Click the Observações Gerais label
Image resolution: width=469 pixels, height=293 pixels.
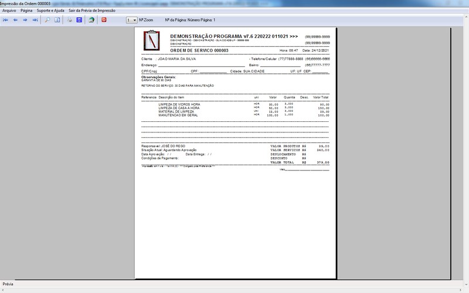(x=158, y=77)
